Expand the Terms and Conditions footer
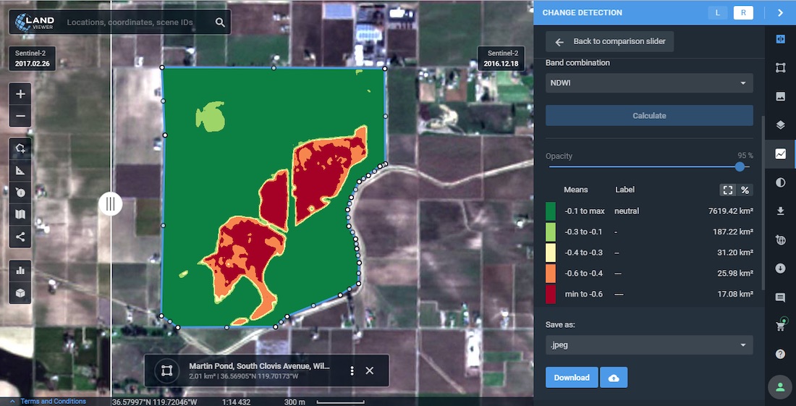 pos(13,402)
